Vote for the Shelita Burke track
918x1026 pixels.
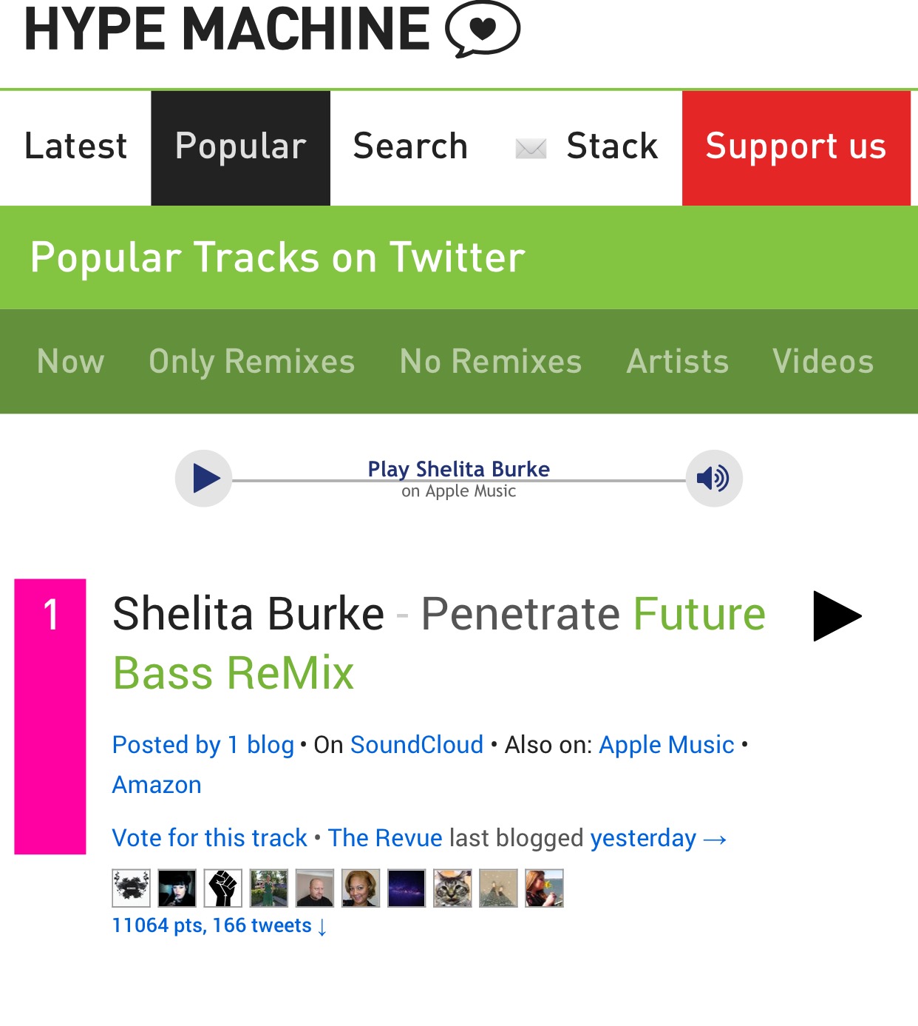pyautogui.click(x=209, y=838)
